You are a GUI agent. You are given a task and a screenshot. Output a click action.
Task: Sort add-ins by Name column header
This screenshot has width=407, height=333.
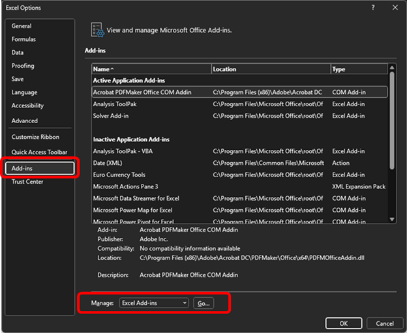(151, 69)
